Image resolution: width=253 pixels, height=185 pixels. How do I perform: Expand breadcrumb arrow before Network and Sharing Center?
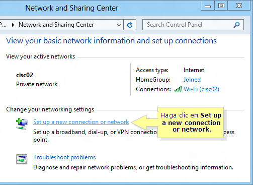coord(13,25)
